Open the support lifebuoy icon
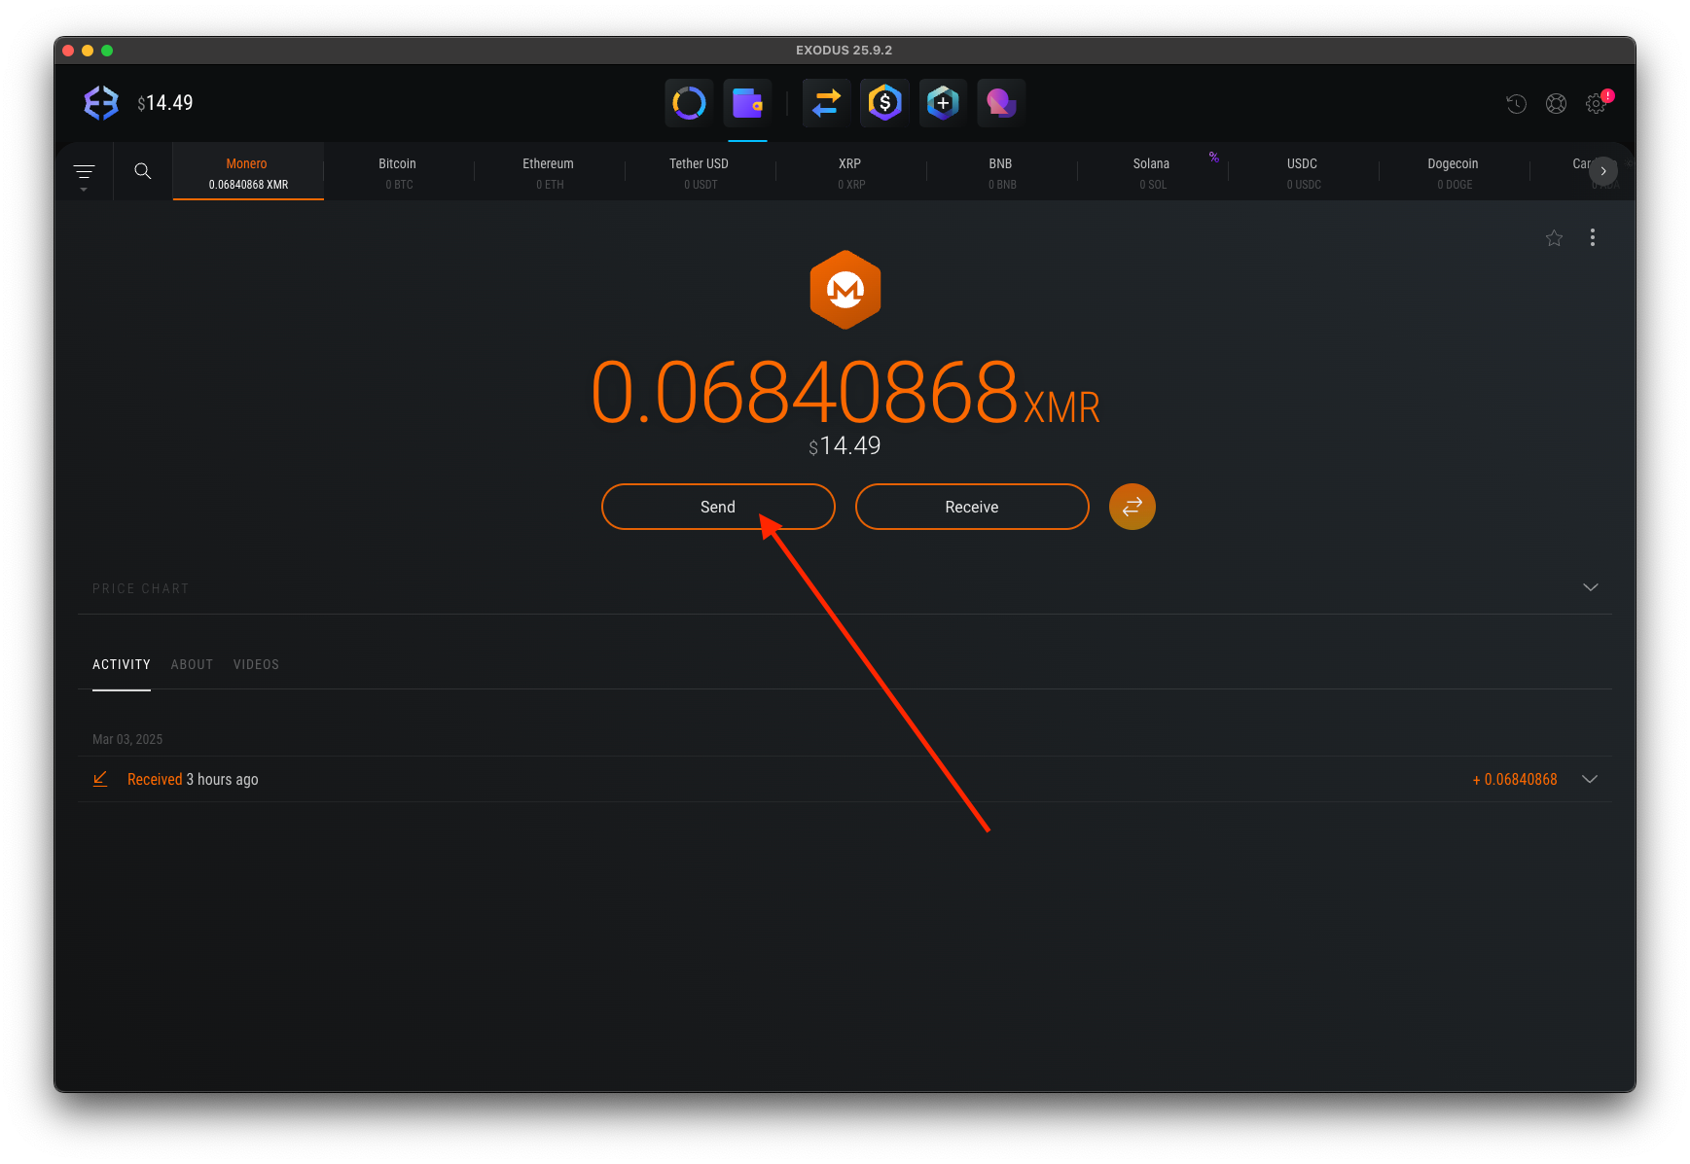Screen dimensions: 1690x1164 pos(1556,104)
